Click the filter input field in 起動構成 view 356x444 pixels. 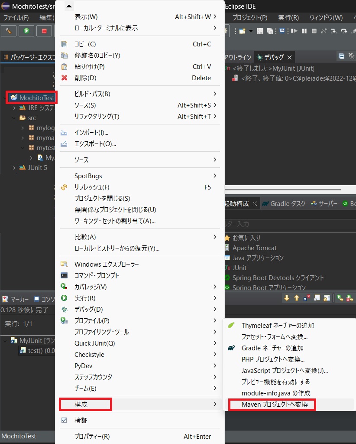pyautogui.click(x=290, y=224)
